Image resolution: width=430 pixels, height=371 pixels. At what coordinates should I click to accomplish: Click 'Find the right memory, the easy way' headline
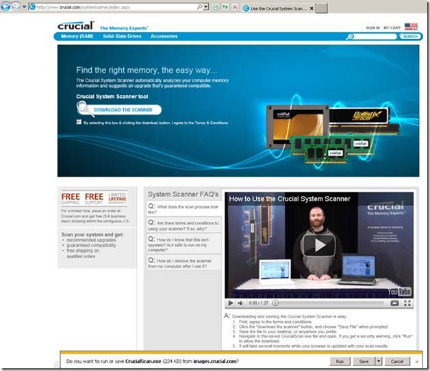click(x=147, y=71)
